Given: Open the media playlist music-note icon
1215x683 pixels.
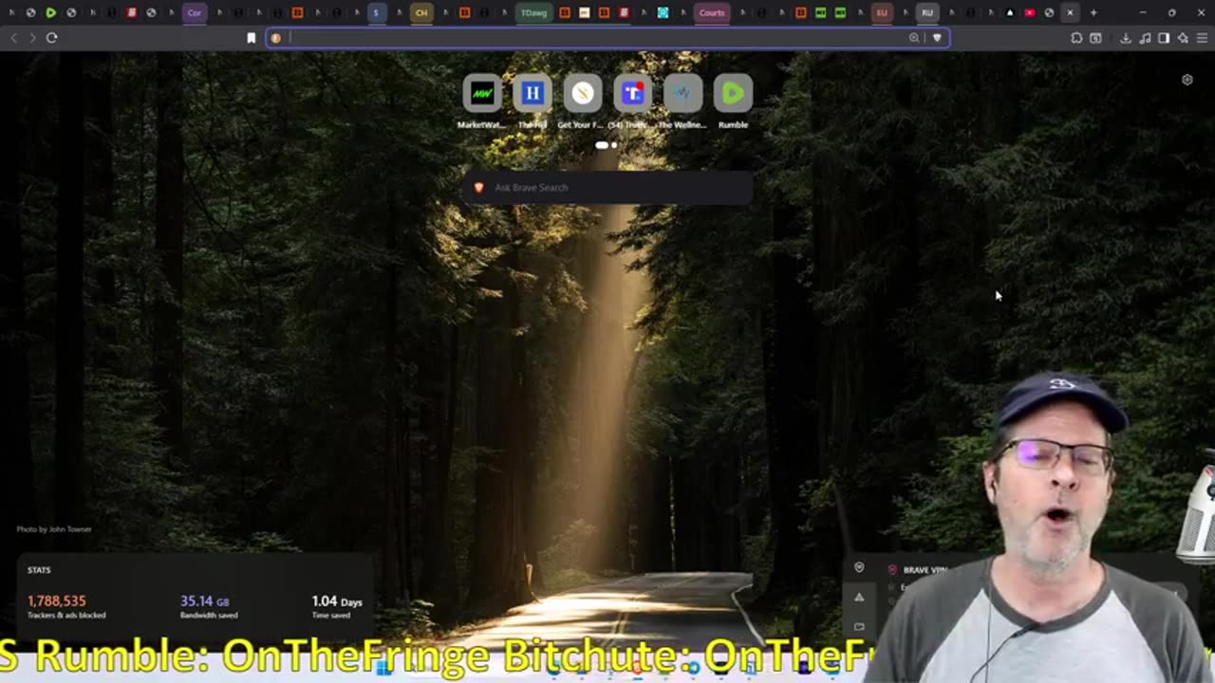Looking at the screenshot, I should tap(1145, 38).
